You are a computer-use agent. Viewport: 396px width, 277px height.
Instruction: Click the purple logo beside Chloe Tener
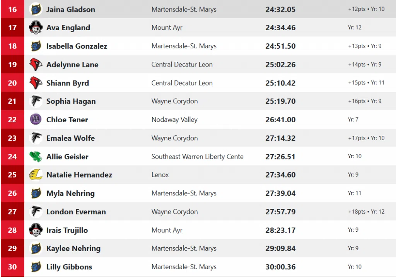(36, 120)
